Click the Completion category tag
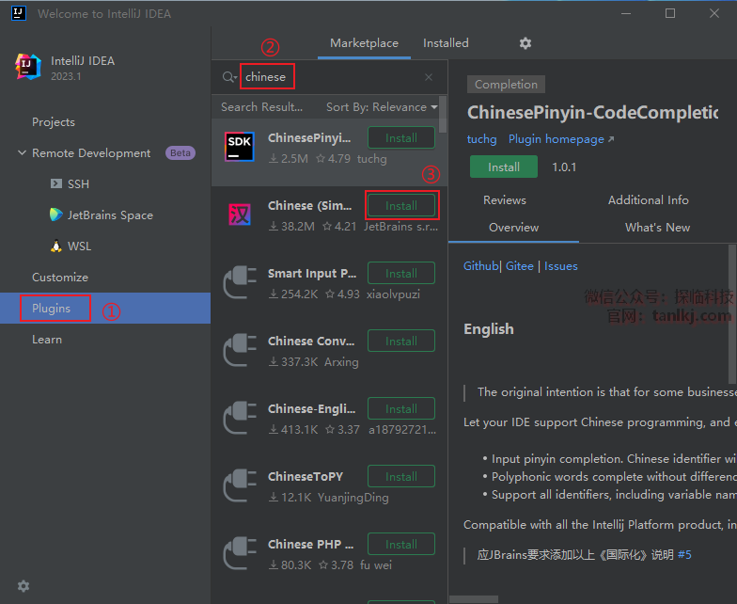 (x=506, y=85)
